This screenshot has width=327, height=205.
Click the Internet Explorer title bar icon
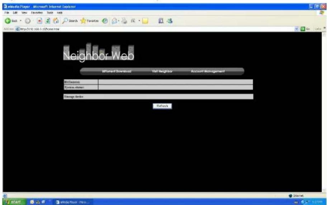[5, 6]
